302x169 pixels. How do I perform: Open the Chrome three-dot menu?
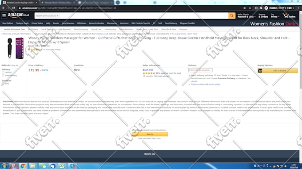[299, 8]
